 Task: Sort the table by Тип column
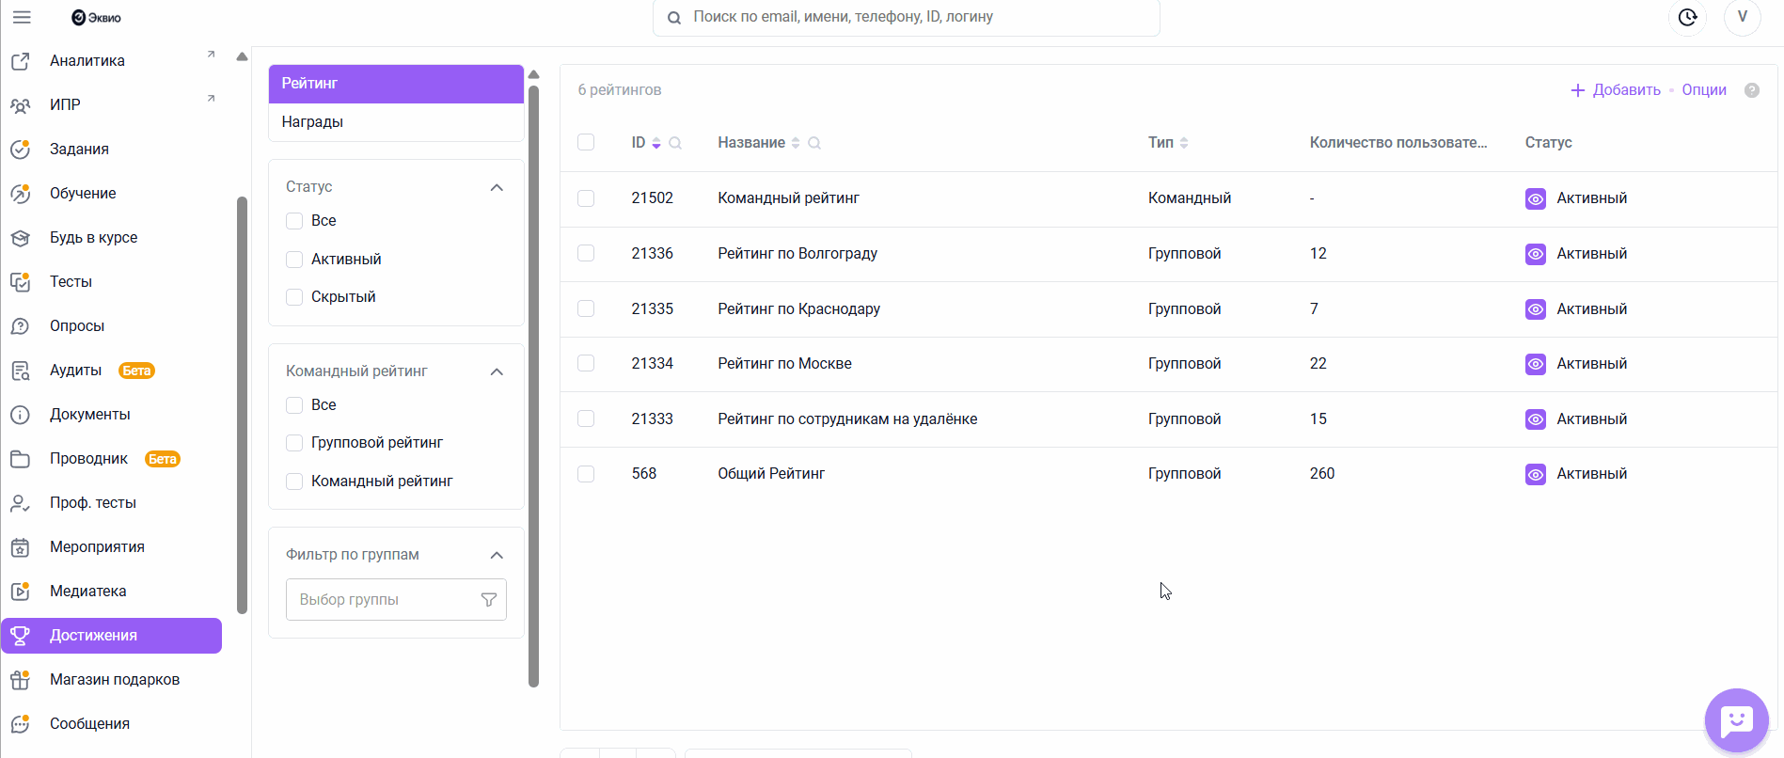[1184, 143]
